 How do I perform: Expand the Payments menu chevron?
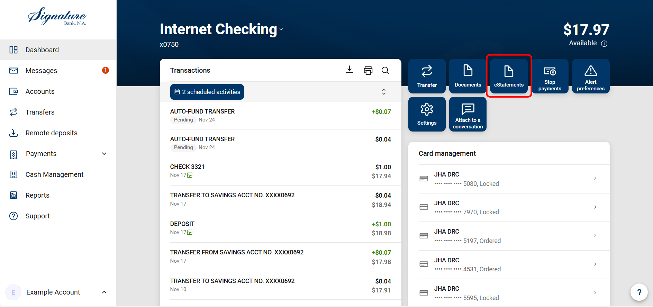tap(104, 154)
